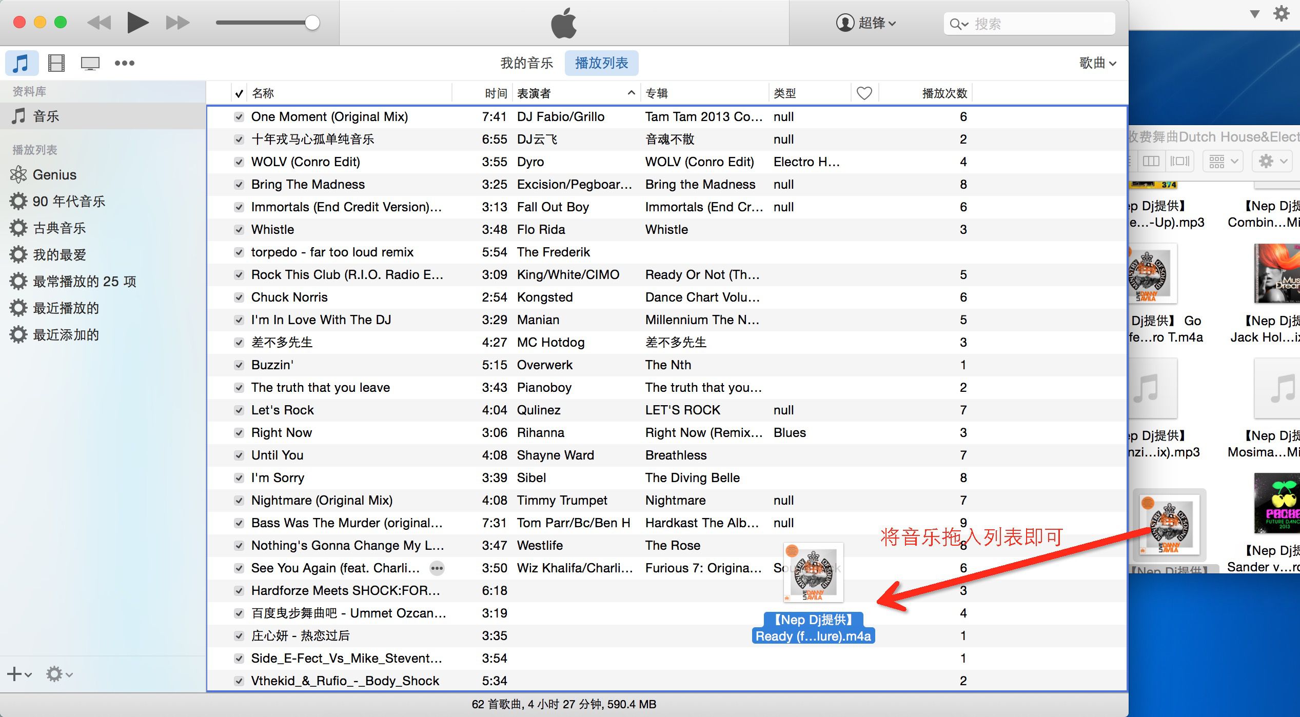Screen dimensions: 1300x717
Task: Expand the search options magnifier dropdown
Action: pyautogui.click(x=958, y=24)
